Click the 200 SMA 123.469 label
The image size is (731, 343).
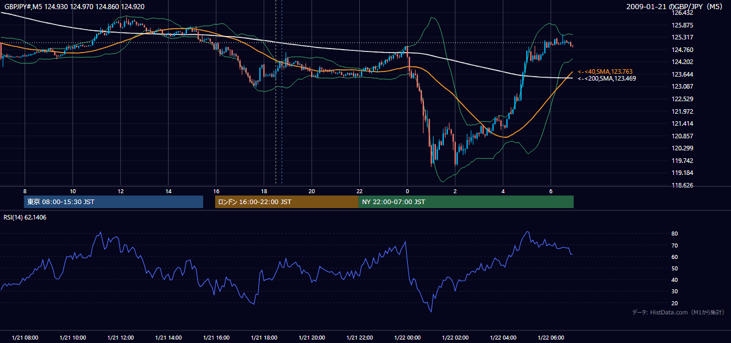click(606, 78)
